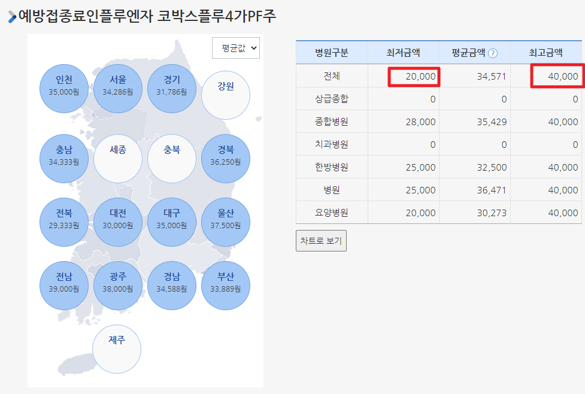This screenshot has width=585, height=394.
Task: Click the blue arrow icon before title
Action: click(12, 17)
